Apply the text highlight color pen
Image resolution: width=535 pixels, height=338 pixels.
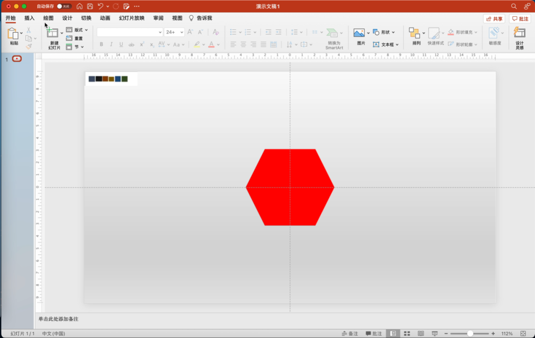point(197,45)
